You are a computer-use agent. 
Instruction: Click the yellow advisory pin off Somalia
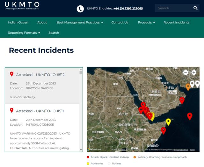point(168,122)
